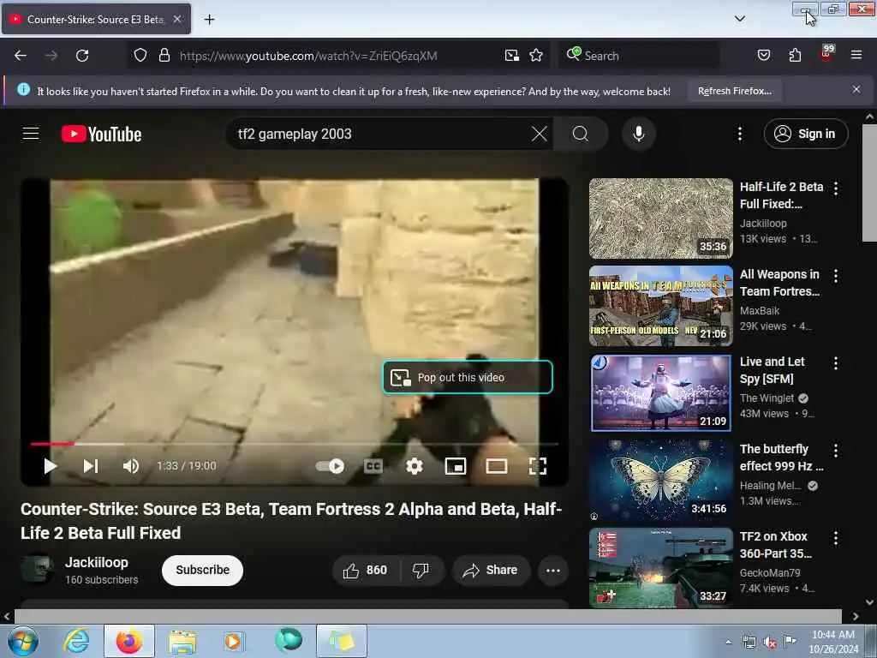
Task: Like the video with 860 likes
Action: pyautogui.click(x=365, y=570)
